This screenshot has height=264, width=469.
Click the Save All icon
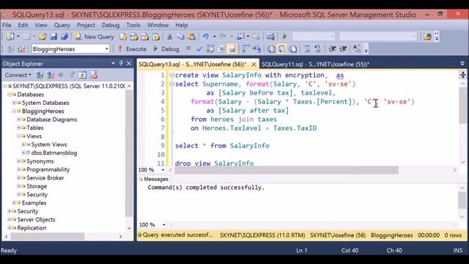64,37
